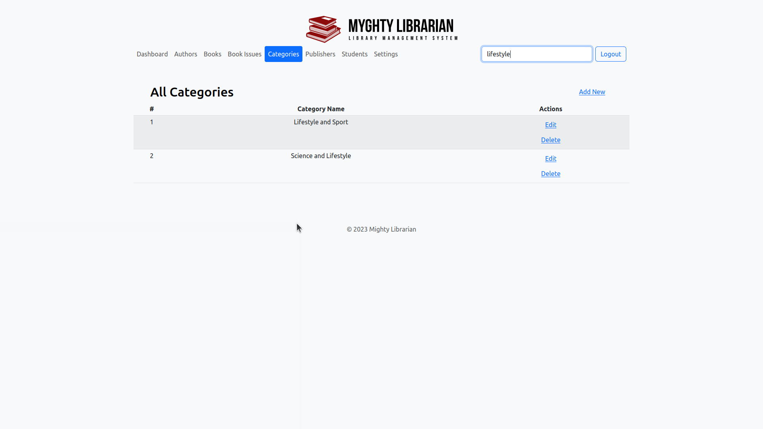Click the Mighty Librarian title text

[401, 26]
